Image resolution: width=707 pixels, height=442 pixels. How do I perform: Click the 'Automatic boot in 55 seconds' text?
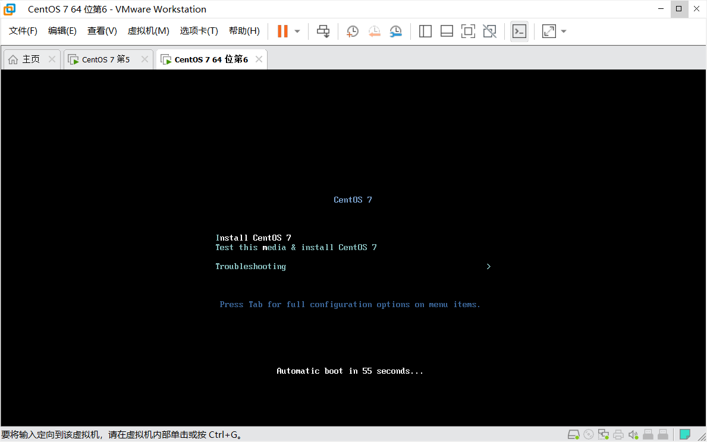pyautogui.click(x=350, y=371)
